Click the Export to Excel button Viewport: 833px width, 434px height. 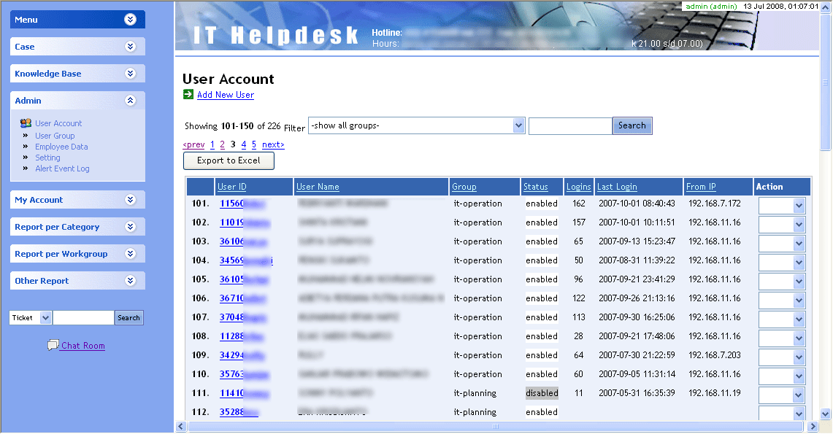[229, 160]
